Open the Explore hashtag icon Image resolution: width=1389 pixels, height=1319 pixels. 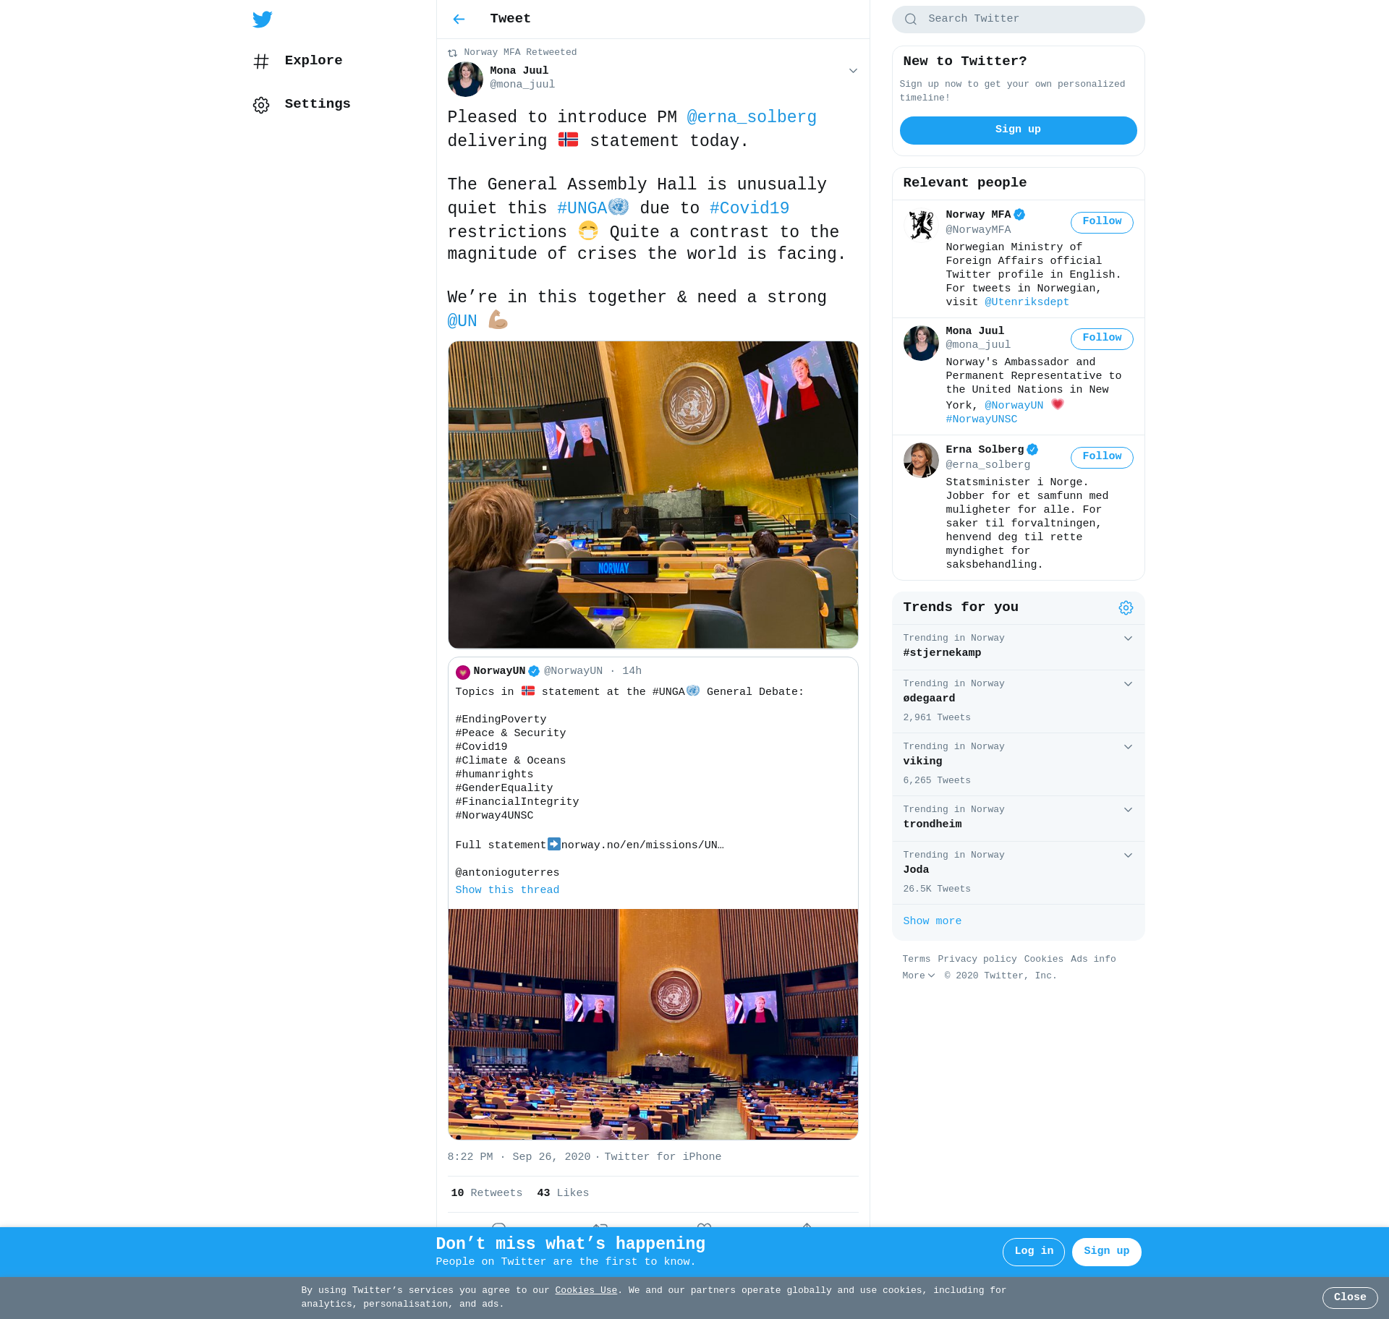coord(261,61)
